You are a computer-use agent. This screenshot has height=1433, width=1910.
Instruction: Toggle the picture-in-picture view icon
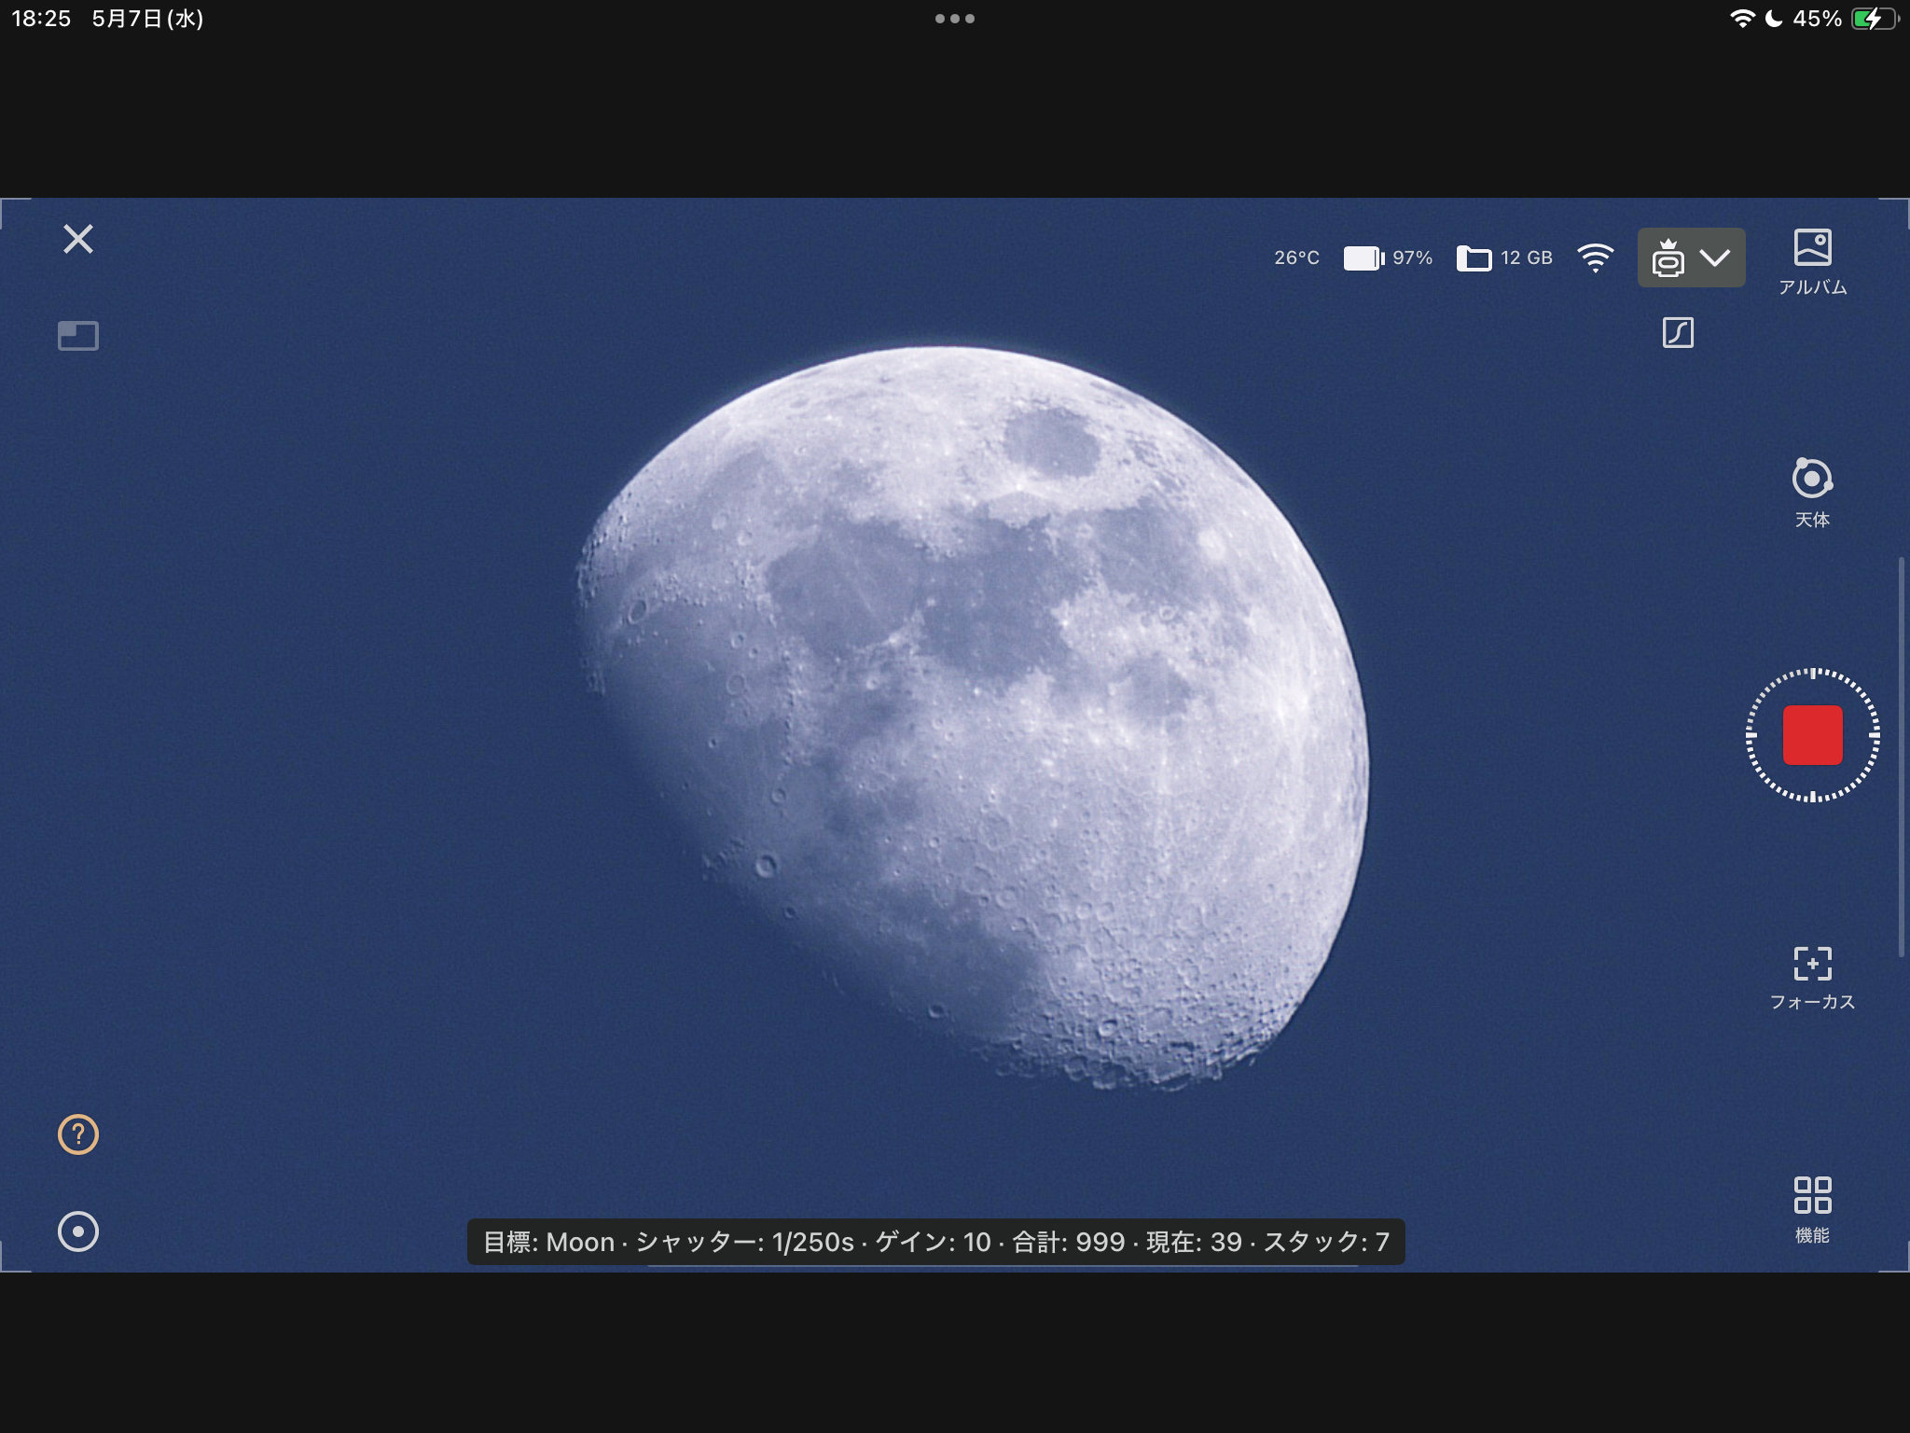pos(78,336)
